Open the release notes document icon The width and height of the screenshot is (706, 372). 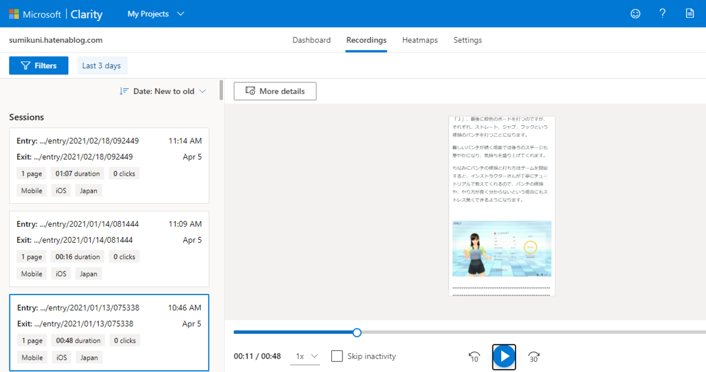point(690,14)
